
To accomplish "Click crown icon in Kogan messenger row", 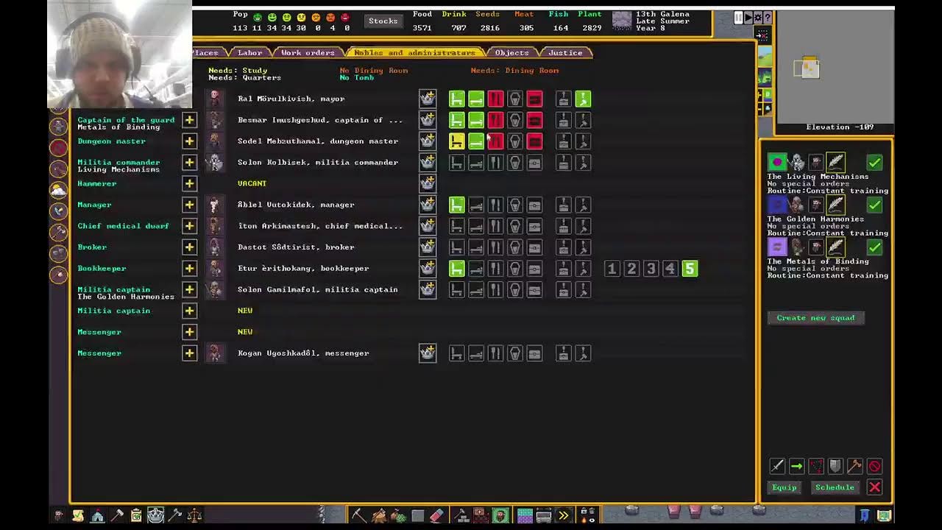I will (x=428, y=353).
